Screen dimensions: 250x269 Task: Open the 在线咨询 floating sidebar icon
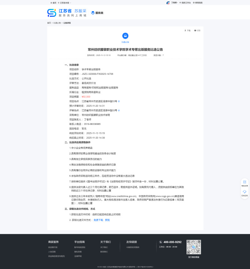244,192
